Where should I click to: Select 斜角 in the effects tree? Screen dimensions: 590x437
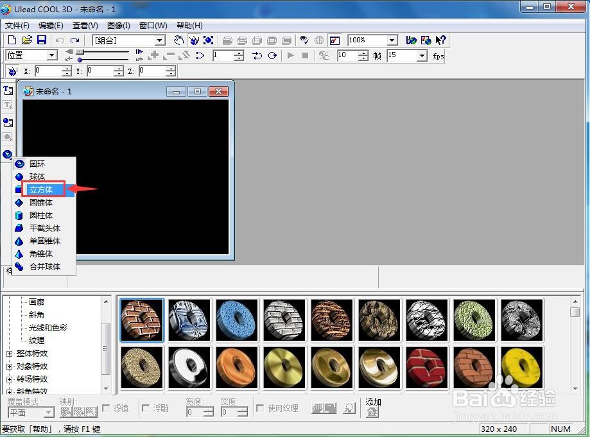(37, 315)
